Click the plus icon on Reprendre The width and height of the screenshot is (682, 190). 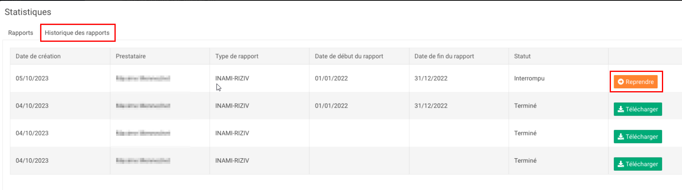coord(621,82)
